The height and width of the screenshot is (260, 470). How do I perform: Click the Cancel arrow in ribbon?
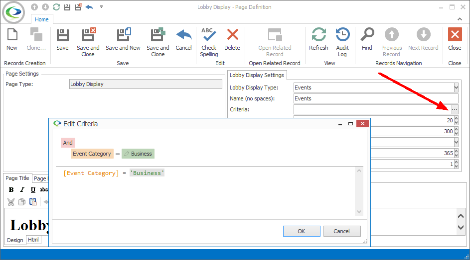(184, 35)
